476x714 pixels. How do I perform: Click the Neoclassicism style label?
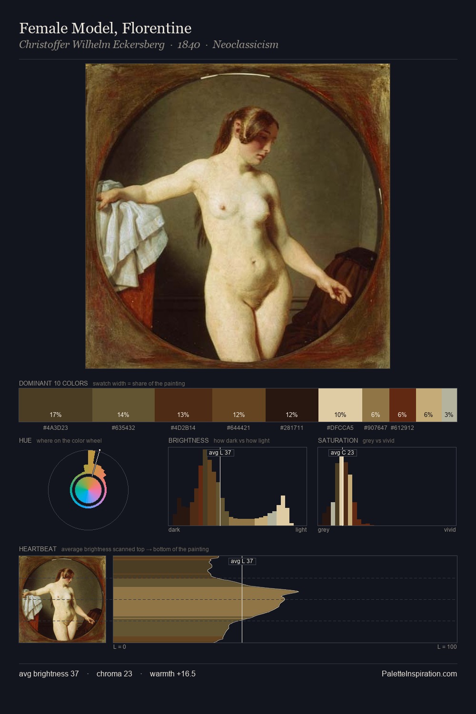coord(246,45)
